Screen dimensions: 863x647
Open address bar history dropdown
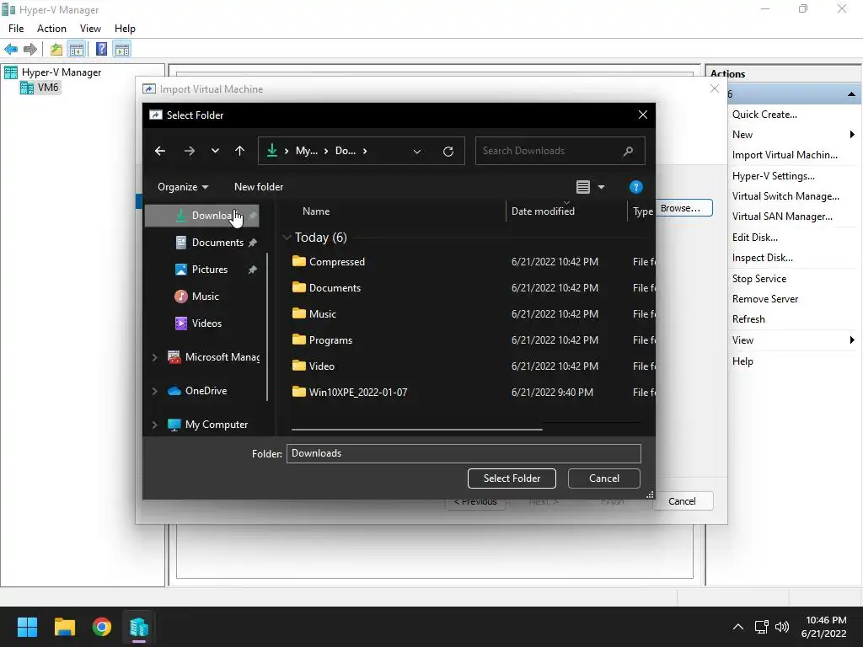[417, 152]
